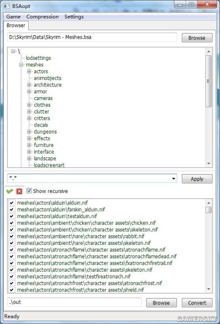Uncheck atronachflame.nif file checkbox
Screen dimensions: 220x324
11,250
